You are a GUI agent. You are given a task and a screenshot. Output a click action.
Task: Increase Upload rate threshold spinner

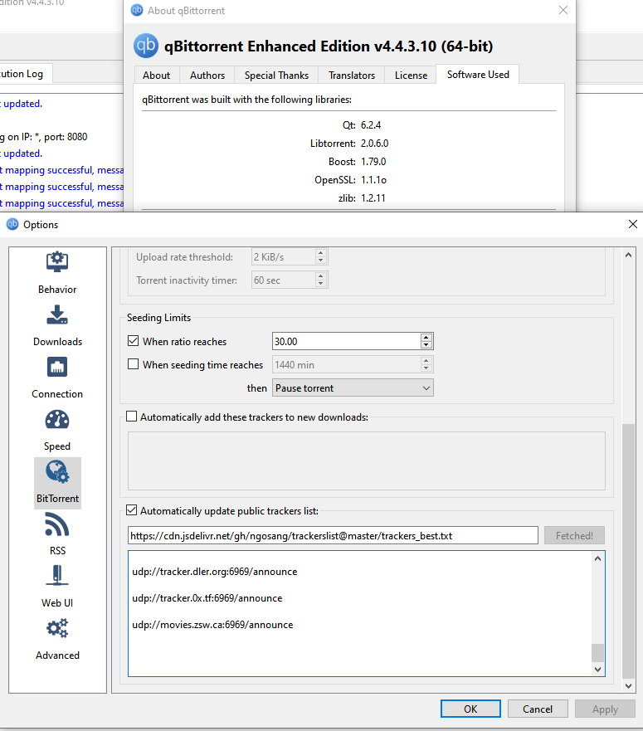point(321,253)
